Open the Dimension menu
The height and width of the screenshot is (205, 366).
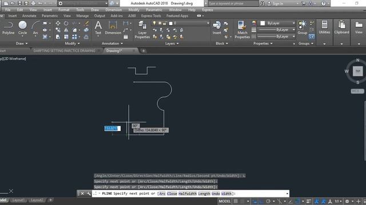(113, 10)
